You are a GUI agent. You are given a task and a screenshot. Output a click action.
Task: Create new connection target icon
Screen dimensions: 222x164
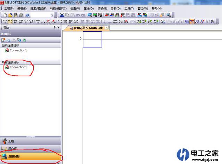[x=3, y=40]
